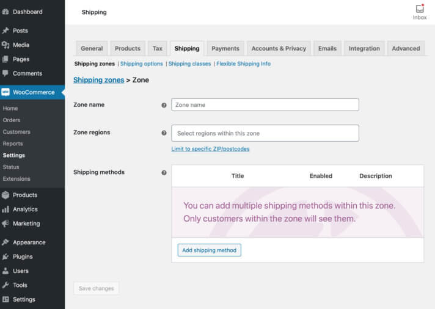
Task: Click Limit to specific ZIP/postcodes link
Action: (x=210, y=149)
